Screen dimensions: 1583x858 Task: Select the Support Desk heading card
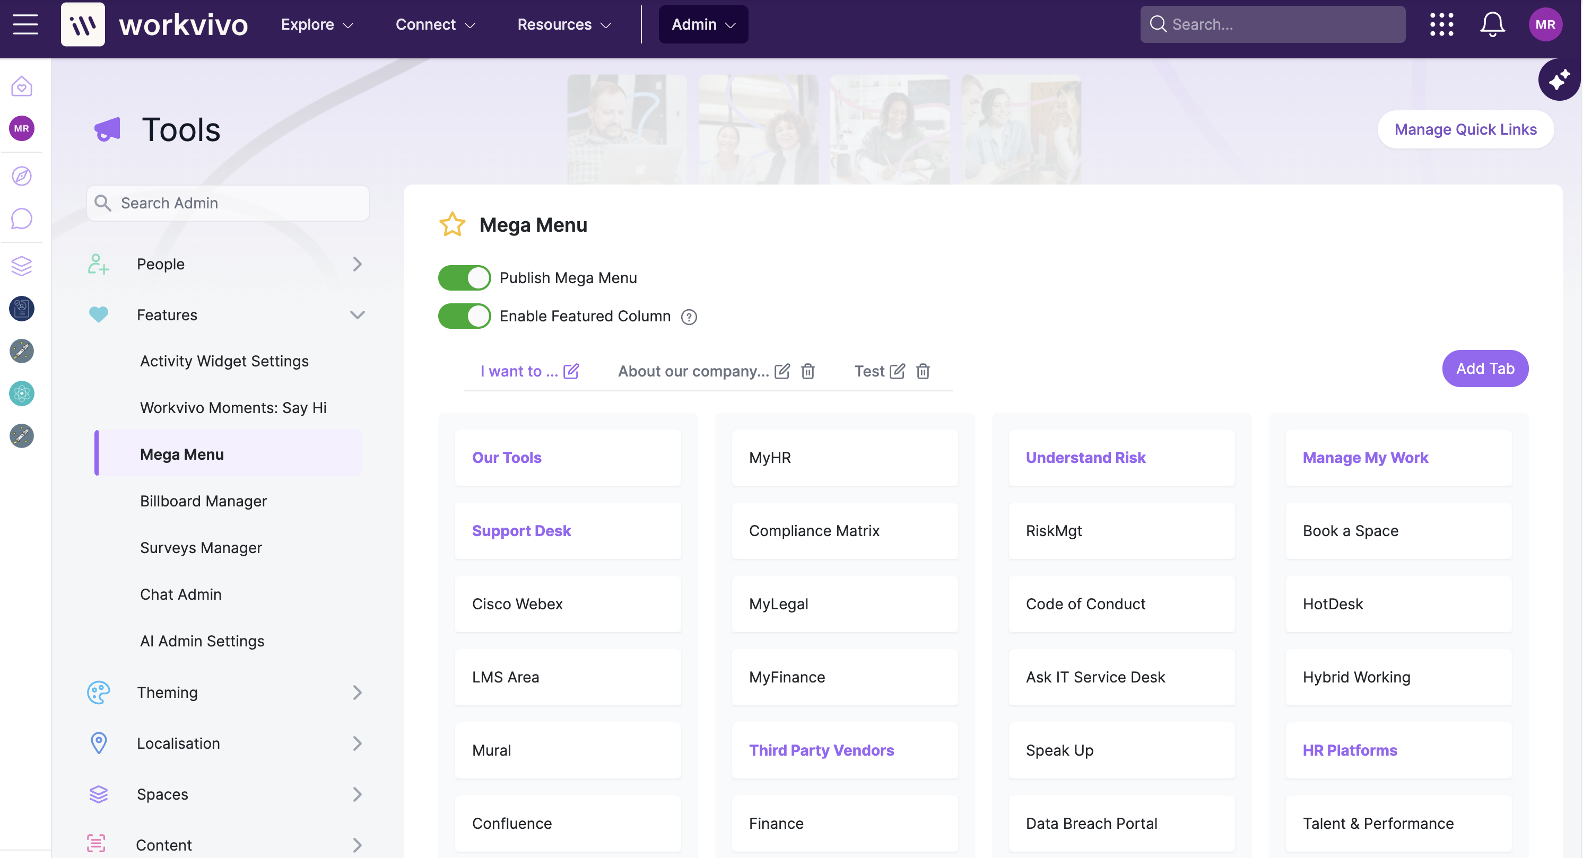[567, 531]
